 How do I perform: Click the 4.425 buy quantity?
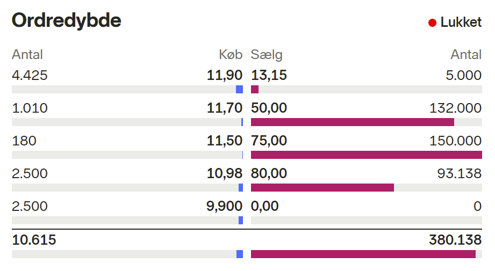(30, 75)
